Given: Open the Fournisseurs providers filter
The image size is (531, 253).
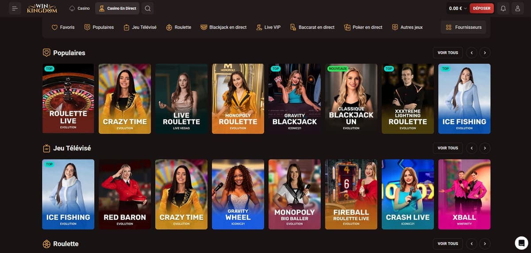Looking at the screenshot, I should tap(463, 27).
